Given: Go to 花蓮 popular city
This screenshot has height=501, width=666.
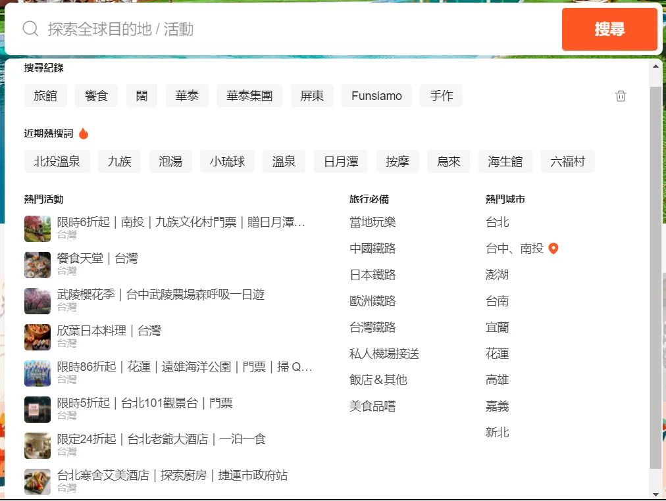Looking at the screenshot, I should coord(497,354).
